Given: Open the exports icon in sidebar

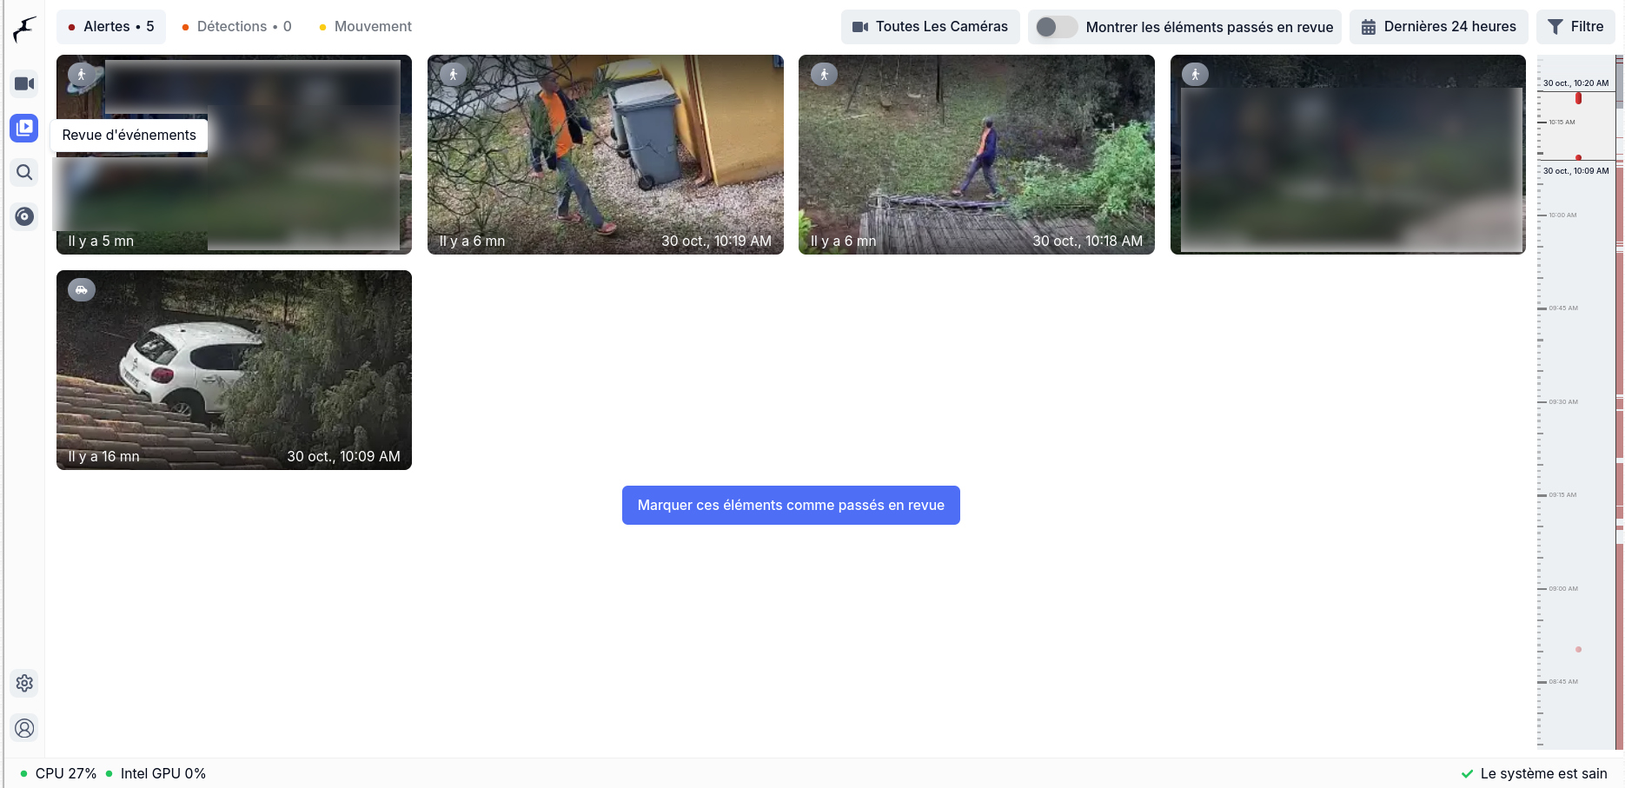Looking at the screenshot, I should (x=24, y=216).
